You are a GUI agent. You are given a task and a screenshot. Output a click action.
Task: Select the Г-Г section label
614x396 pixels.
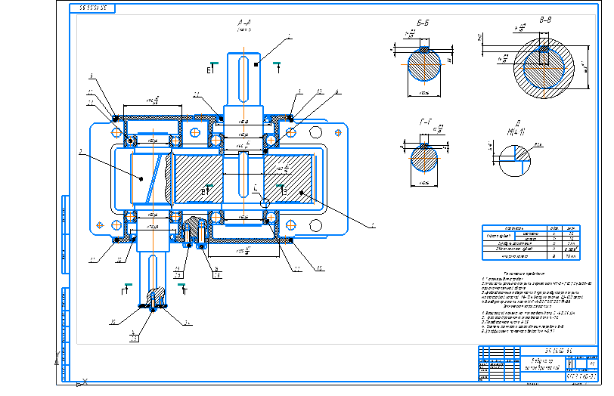pyautogui.click(x=424, y=121)
